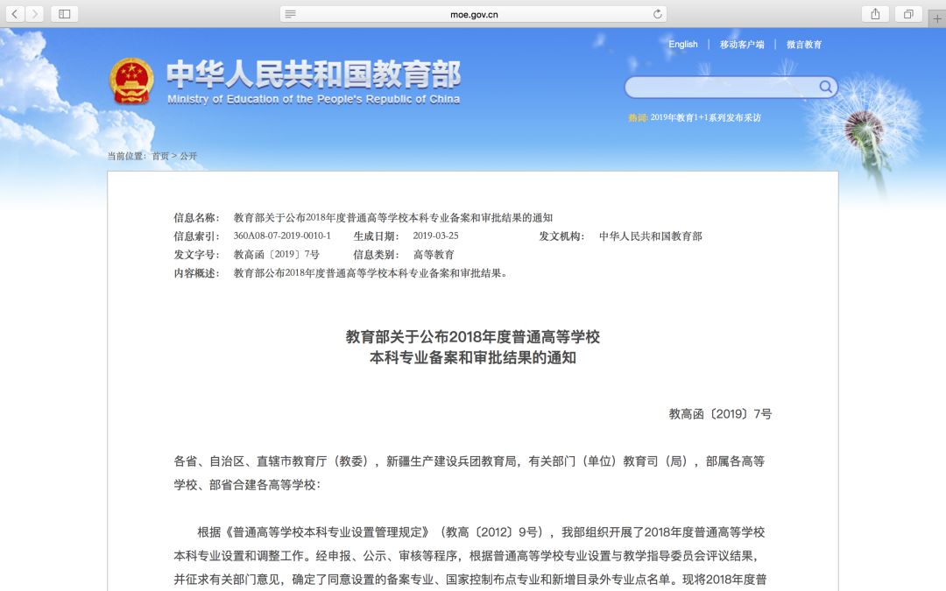The height and width of the screenshot is (591, 946).
Task: Go back with Safari's back arrow
Action: (x=15, y=14)
